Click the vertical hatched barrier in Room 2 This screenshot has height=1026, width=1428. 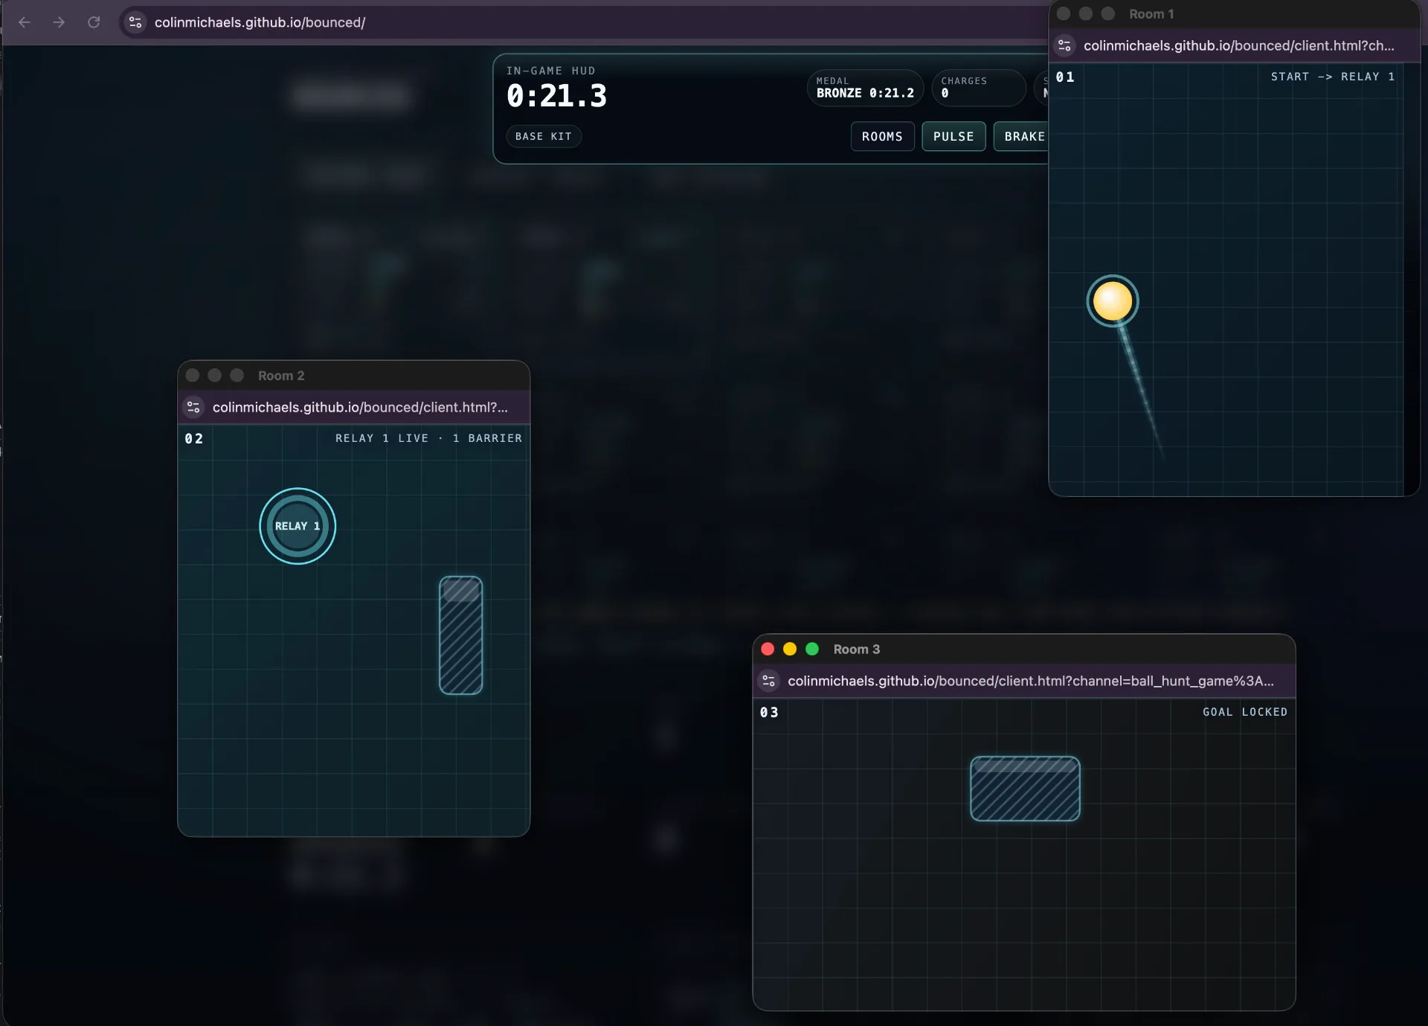[x=461, y=635]
